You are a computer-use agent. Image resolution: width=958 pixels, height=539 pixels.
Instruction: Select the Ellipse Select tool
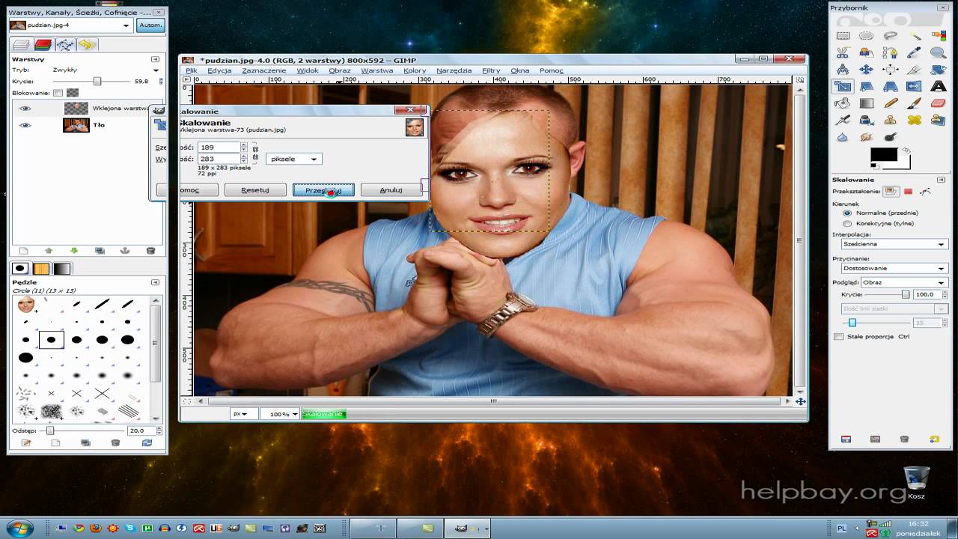(x=867, y=35)
